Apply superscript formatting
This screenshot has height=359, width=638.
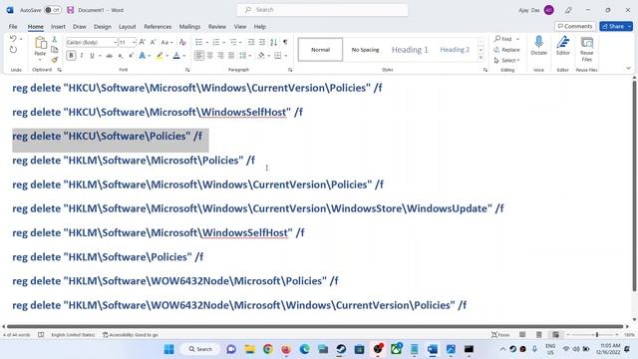[131, 56]
